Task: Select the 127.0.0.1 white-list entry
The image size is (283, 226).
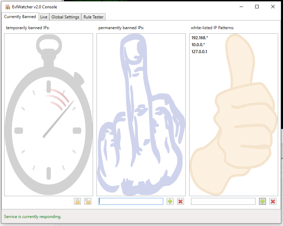Action: pos(199,52)
